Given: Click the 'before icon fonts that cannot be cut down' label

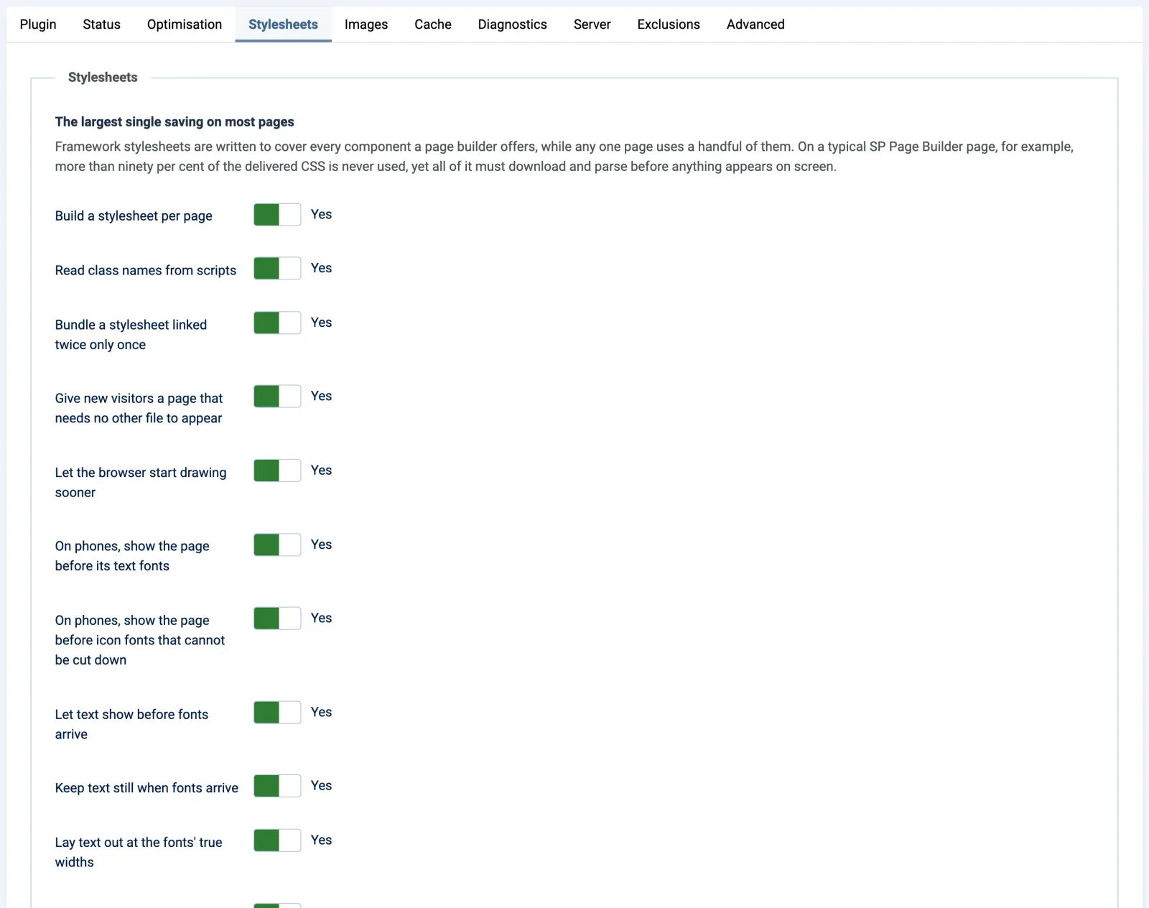Looking at the screenshot, I should (140, 640).
